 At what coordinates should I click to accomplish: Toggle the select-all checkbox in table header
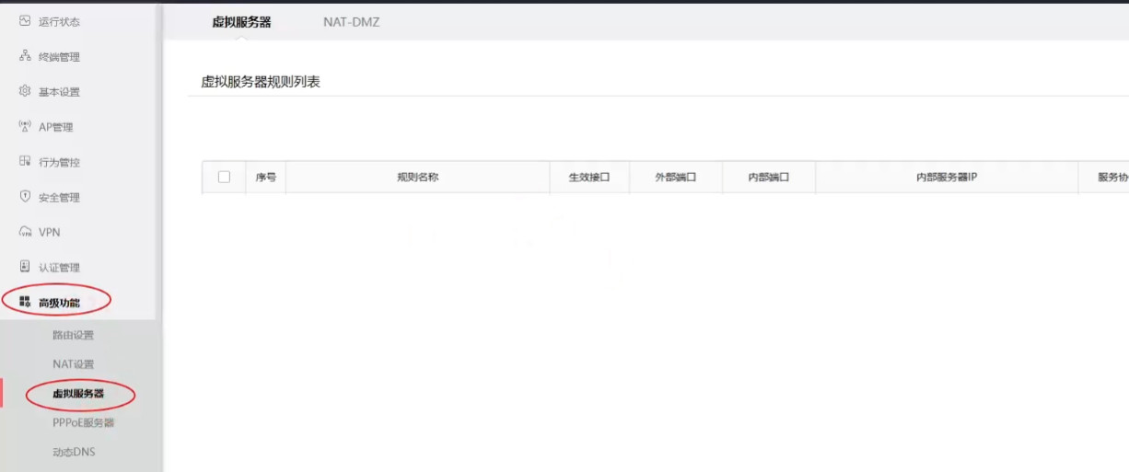(224, 177)
